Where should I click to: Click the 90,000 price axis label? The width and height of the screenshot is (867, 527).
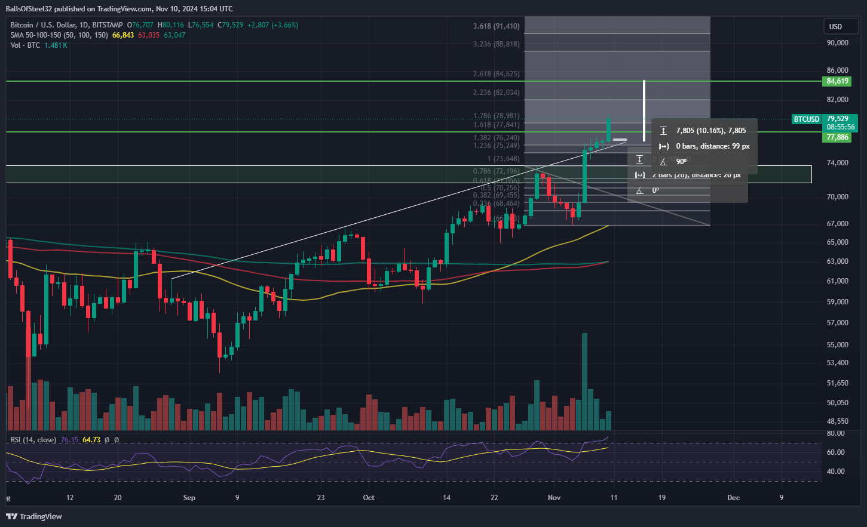click(838, 43)
